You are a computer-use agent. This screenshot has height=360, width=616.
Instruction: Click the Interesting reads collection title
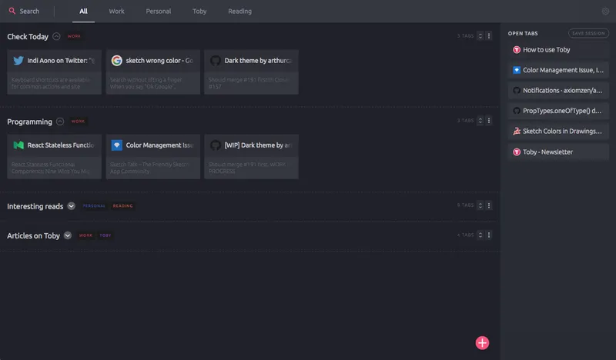click(x=35, y=206)
